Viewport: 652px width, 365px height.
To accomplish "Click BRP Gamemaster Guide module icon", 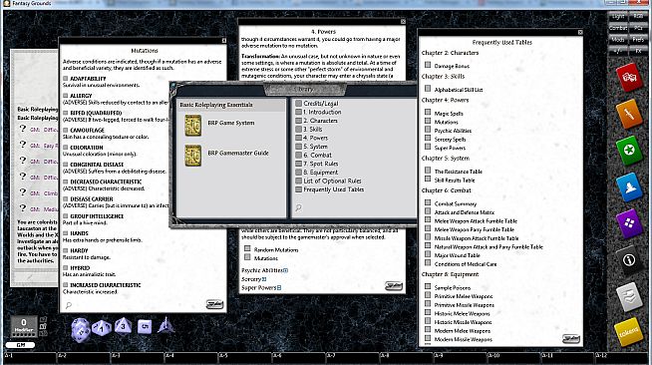I will (x=193, y=156).
